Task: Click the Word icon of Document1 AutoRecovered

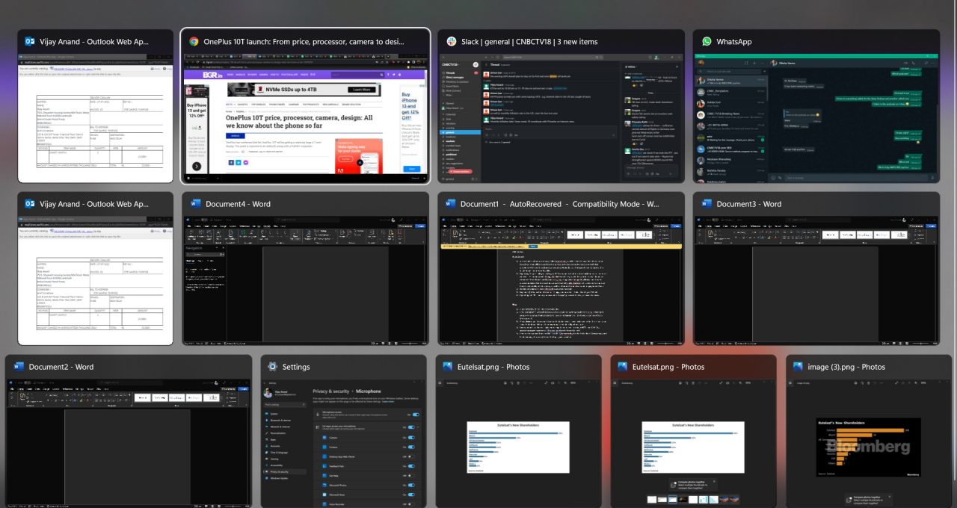Action: [451, 204]
